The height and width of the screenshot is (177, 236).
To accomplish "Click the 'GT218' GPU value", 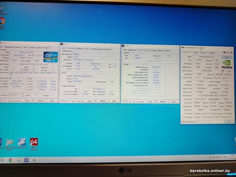I will click(199, 60).
